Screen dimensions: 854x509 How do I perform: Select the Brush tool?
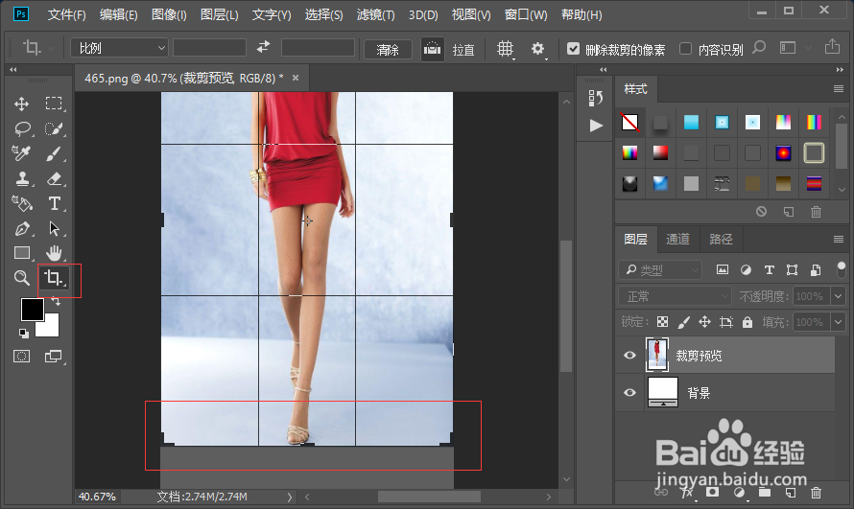pos(55,153)
